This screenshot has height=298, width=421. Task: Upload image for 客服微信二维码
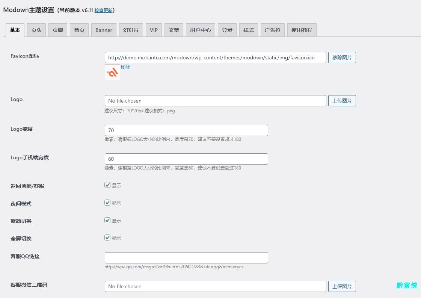tap(342, 286)
